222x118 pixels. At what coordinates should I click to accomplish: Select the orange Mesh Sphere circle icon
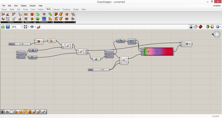click(32, 19)
